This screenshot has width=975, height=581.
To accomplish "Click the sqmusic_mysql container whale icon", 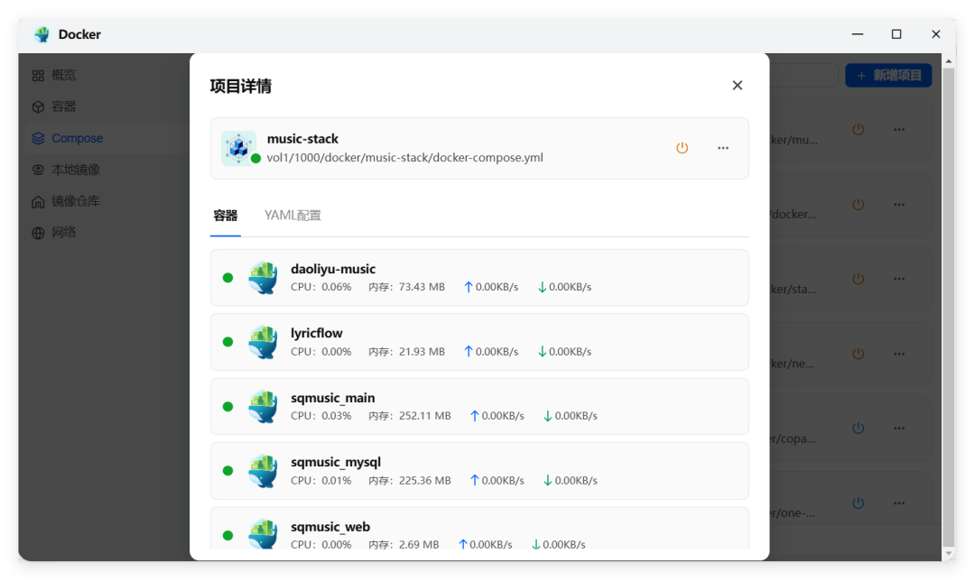I will click(263, 470).
